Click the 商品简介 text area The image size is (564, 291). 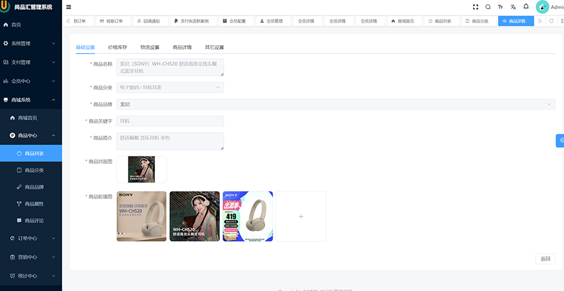click(170, 141)
